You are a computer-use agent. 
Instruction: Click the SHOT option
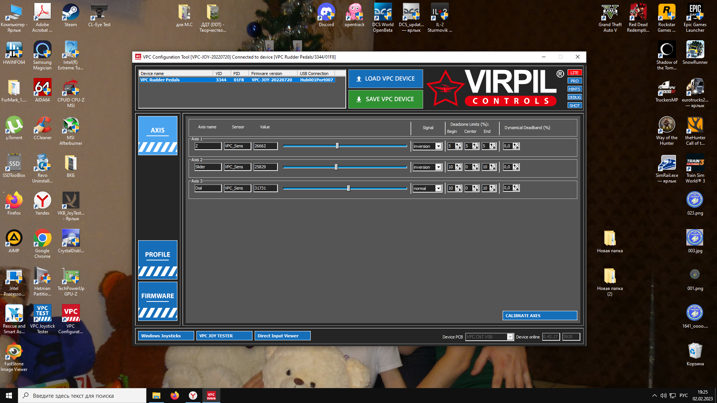tap(574, 106)
